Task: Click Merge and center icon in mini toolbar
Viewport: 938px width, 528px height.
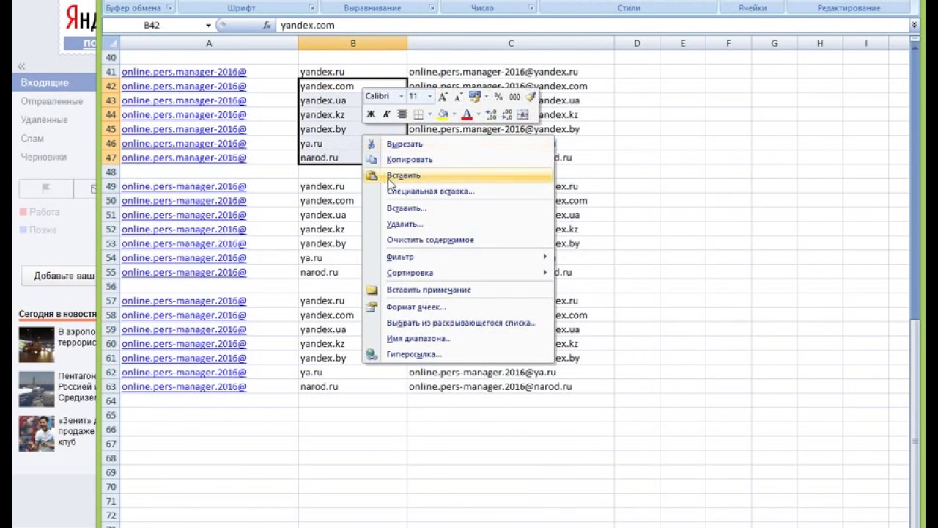Action: [x=522, y=114]
